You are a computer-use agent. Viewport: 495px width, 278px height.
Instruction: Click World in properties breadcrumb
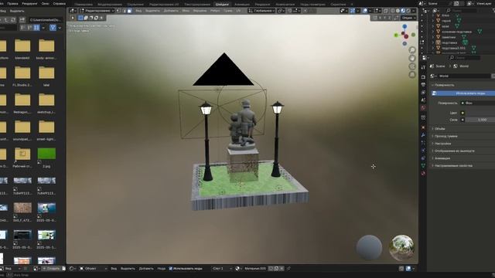(x=464, y=66)
